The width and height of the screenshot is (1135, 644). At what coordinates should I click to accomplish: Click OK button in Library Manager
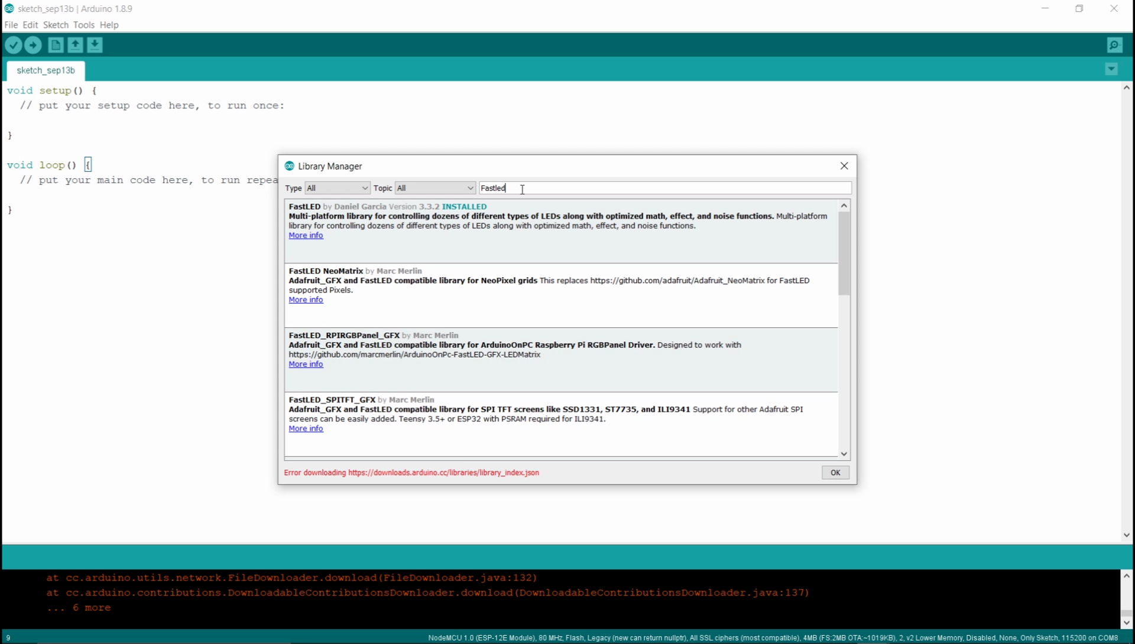coord(835,473)
